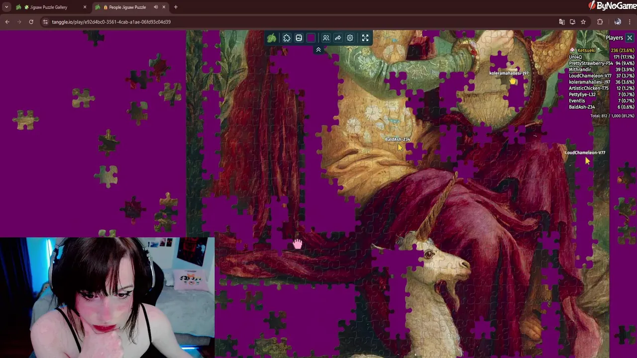The image size is (637, 358).
Task: Go forward in browser history
Action: (x=19, y=22)
